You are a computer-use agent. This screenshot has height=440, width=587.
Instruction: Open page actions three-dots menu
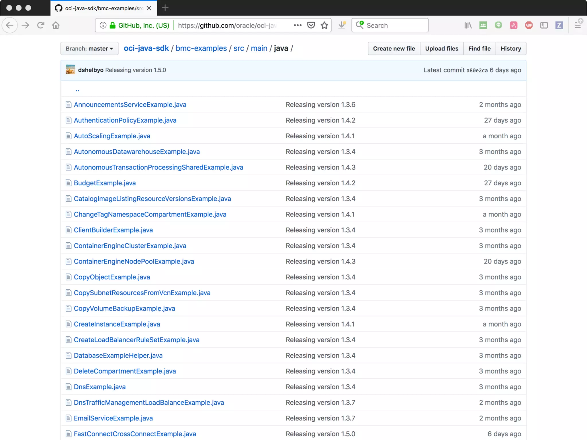298,25
